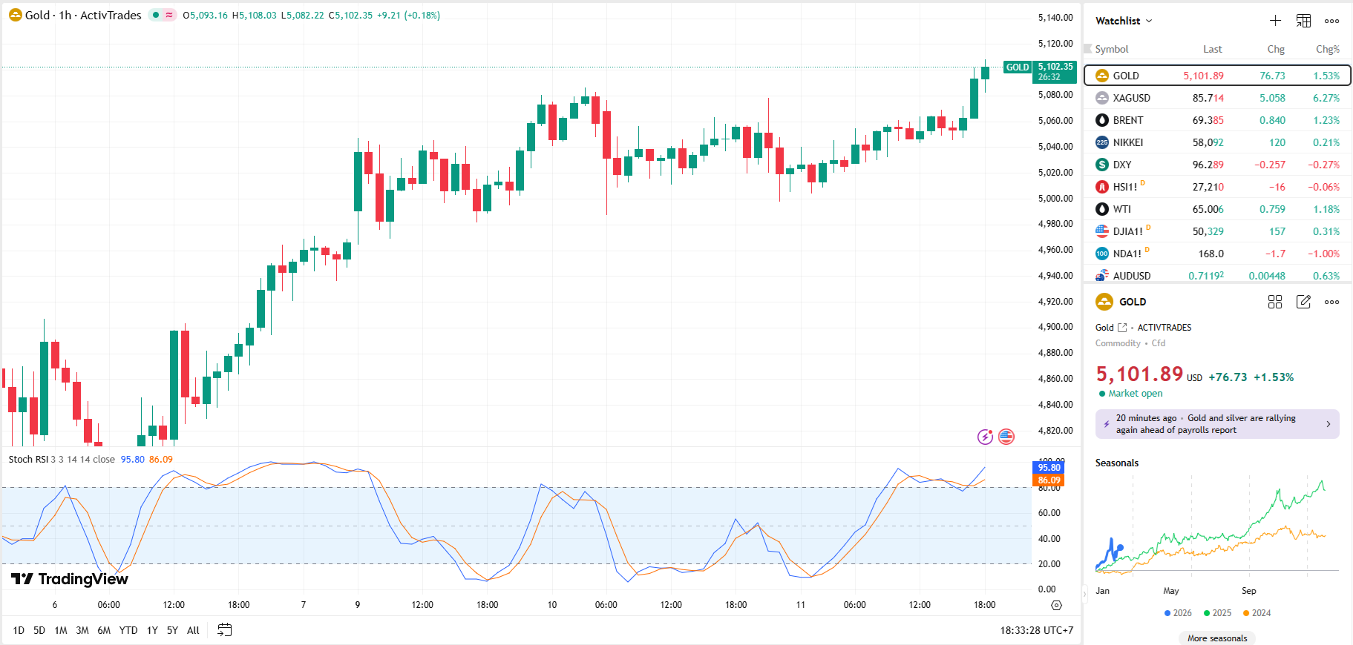
Task: Click the add symbol plus icon in Watchlist
Action: coord(1275,21)
